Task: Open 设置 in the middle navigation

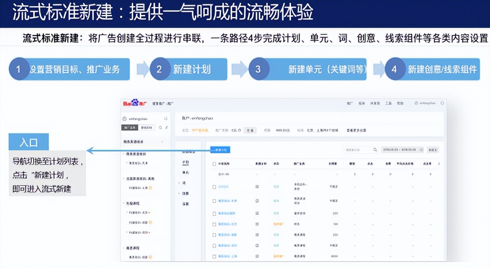Action: (186, 204)
